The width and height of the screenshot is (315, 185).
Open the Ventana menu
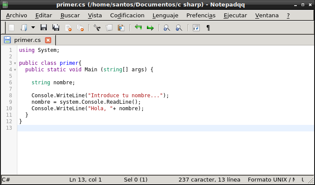(x=267, y=16)
